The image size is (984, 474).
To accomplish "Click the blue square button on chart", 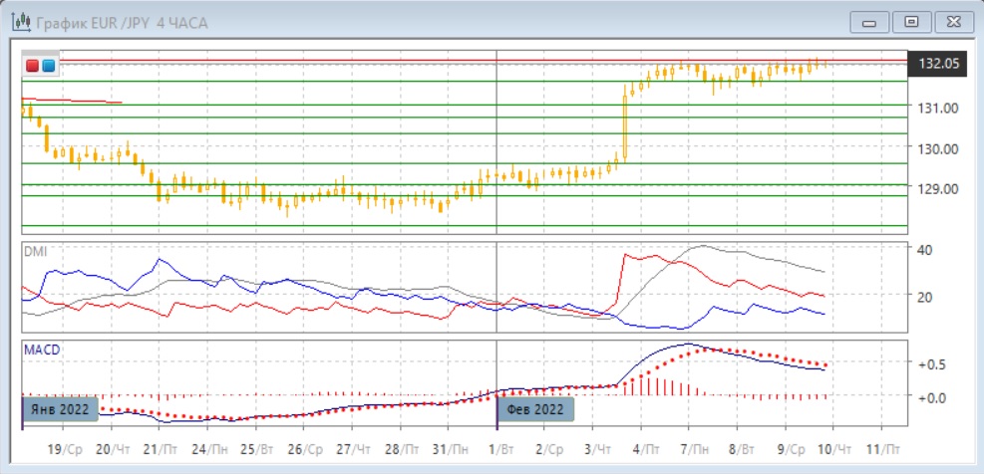I will coord(48,66).
